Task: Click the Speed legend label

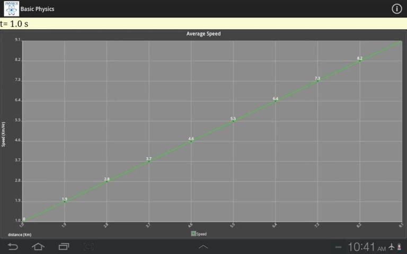Action: coord(202,234)
